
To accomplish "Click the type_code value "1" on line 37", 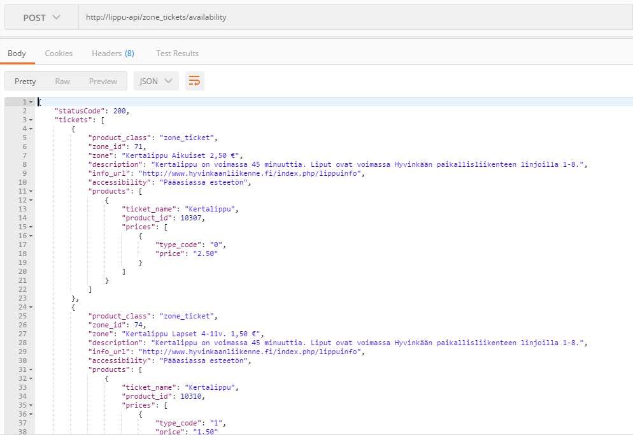I will point(216,423).
